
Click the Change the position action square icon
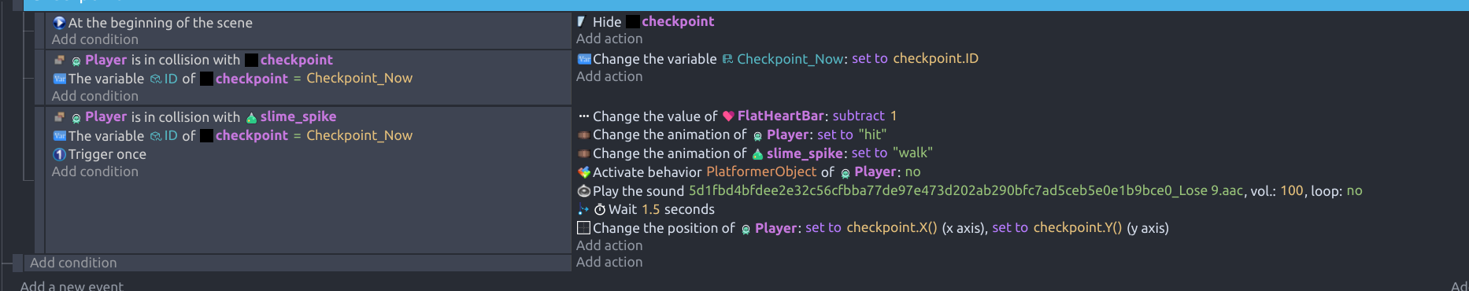583,228
